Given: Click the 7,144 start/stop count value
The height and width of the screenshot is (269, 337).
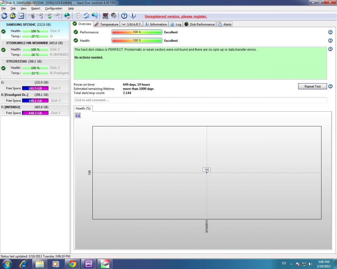Looking at the screenshot, I should [x=127, y=93].
